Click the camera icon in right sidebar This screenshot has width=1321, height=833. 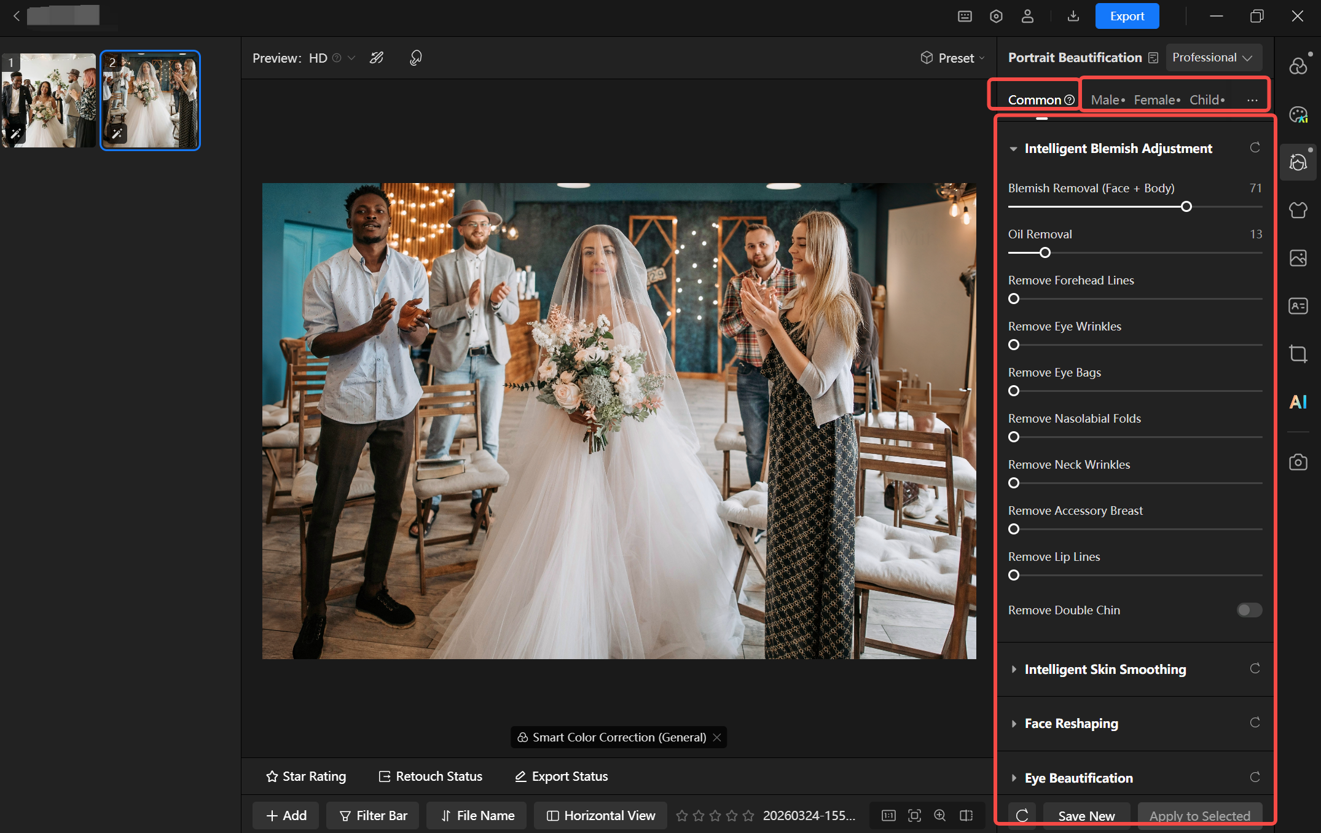[1298, 462]
